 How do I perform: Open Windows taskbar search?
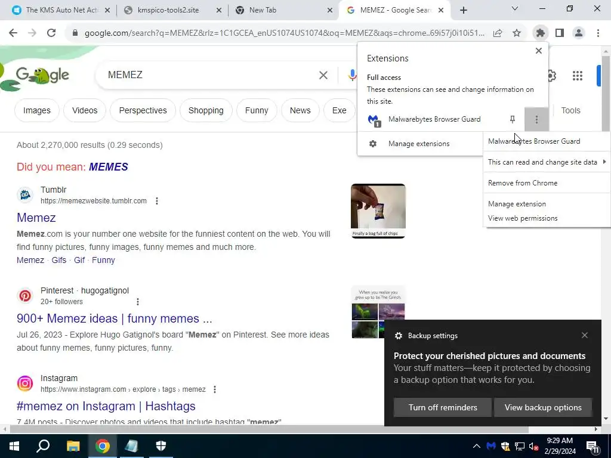tap(43, 446)
